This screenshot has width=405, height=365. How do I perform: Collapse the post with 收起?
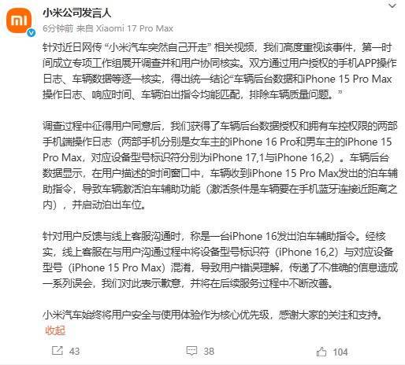tap(55, 330)
